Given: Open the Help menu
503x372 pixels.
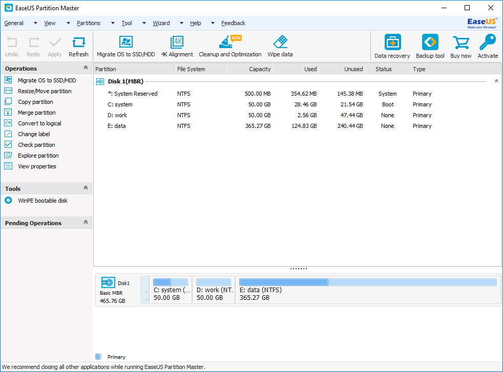Looking at the screenshot, I should (x=195, y=23).
